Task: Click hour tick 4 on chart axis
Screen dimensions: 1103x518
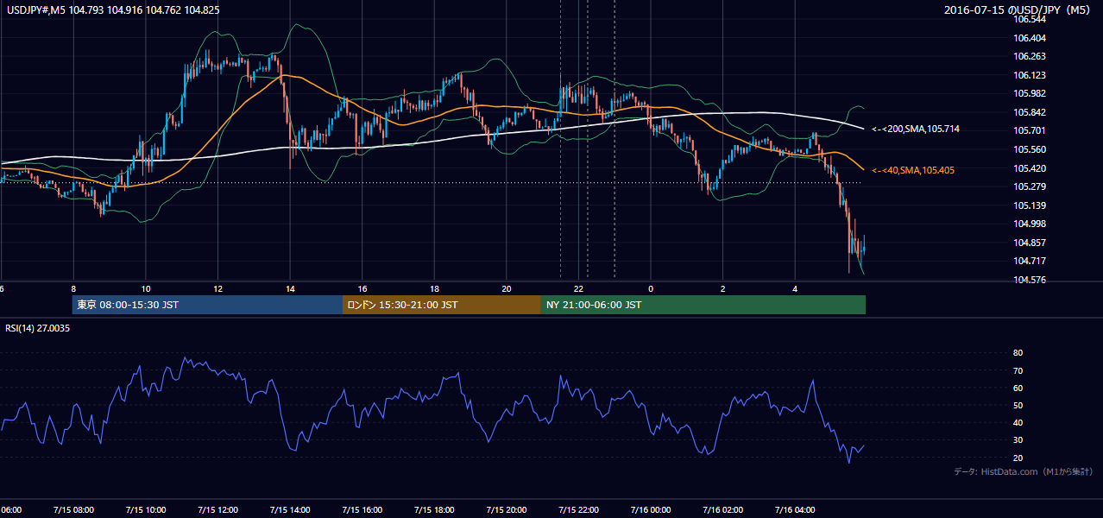Action: [795, 289]
